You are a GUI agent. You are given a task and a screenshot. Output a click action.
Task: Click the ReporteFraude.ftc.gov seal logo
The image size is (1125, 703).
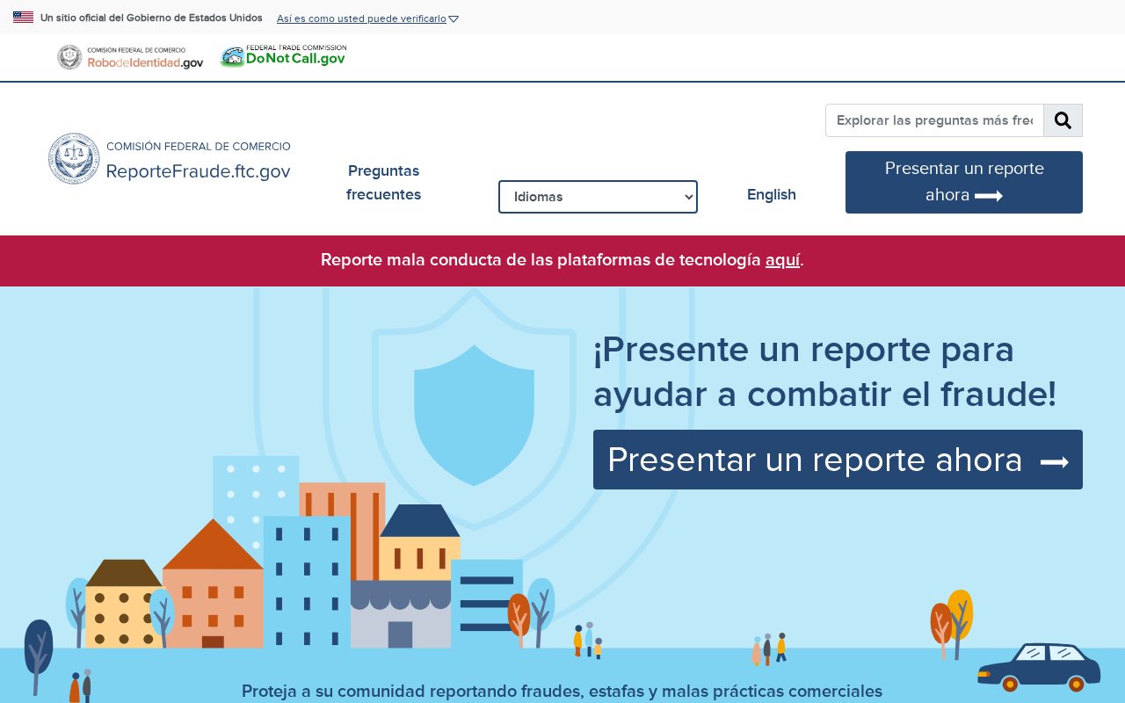pos(74,159)
